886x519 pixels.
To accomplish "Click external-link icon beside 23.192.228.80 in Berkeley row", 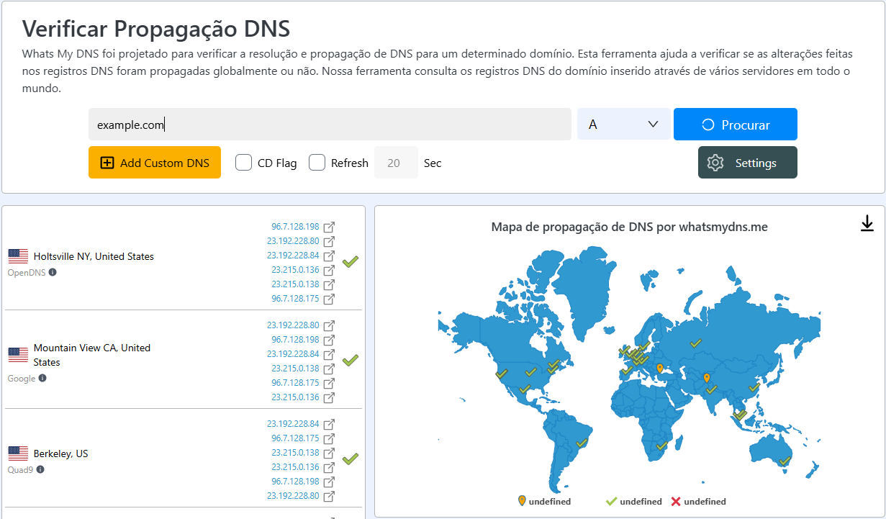I will point(329,496).
